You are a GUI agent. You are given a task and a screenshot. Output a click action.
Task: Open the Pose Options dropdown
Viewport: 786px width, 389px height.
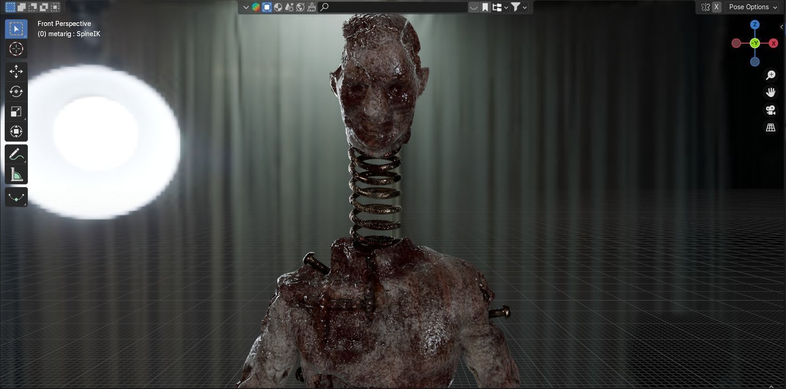(752, 7)
